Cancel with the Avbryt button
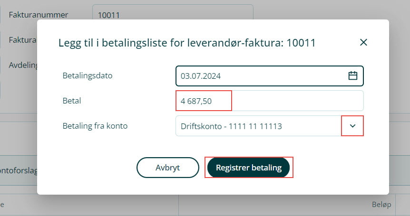 coord(167,168)
